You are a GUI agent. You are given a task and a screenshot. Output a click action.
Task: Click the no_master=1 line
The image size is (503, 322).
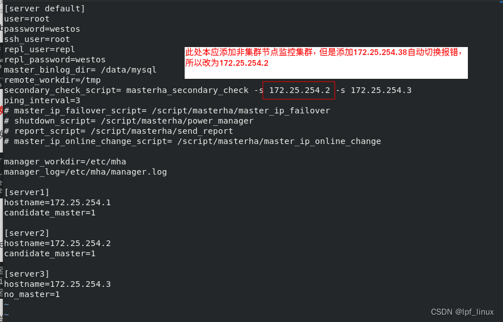(x=32, y=294)
